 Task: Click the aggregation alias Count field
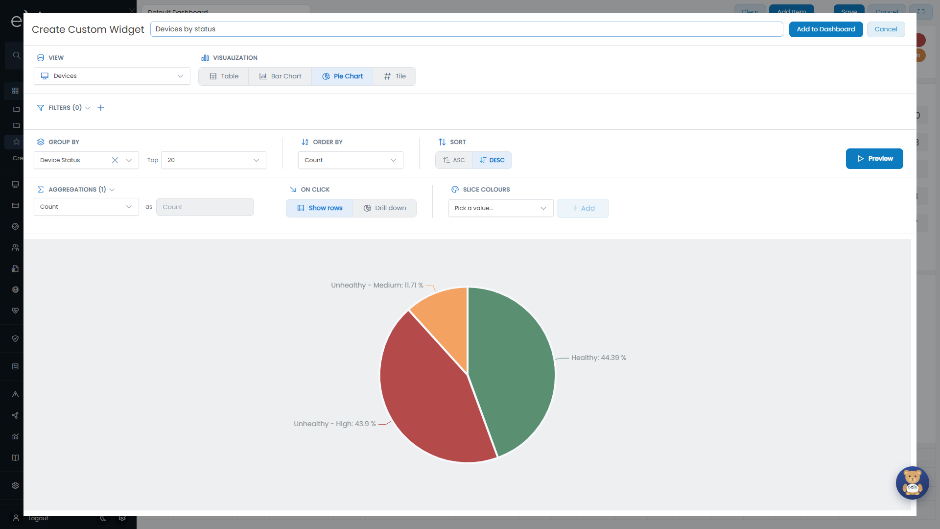[205, 207]
